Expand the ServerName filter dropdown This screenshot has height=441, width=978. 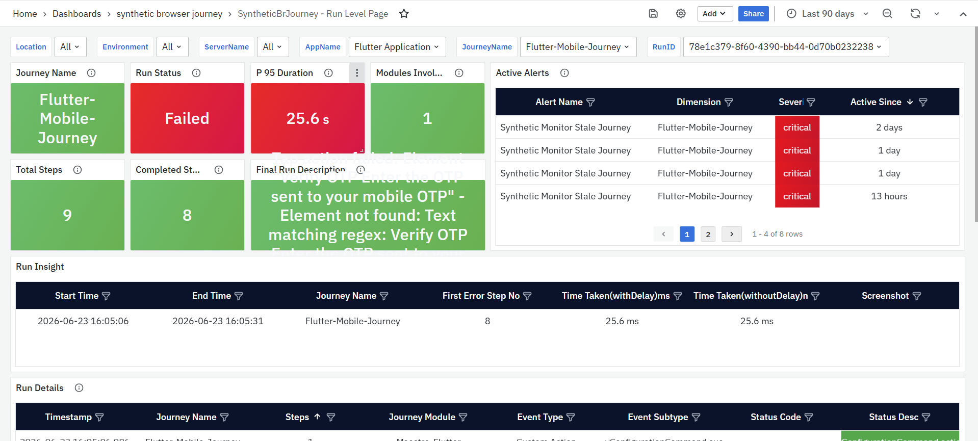tap(273, 47)
